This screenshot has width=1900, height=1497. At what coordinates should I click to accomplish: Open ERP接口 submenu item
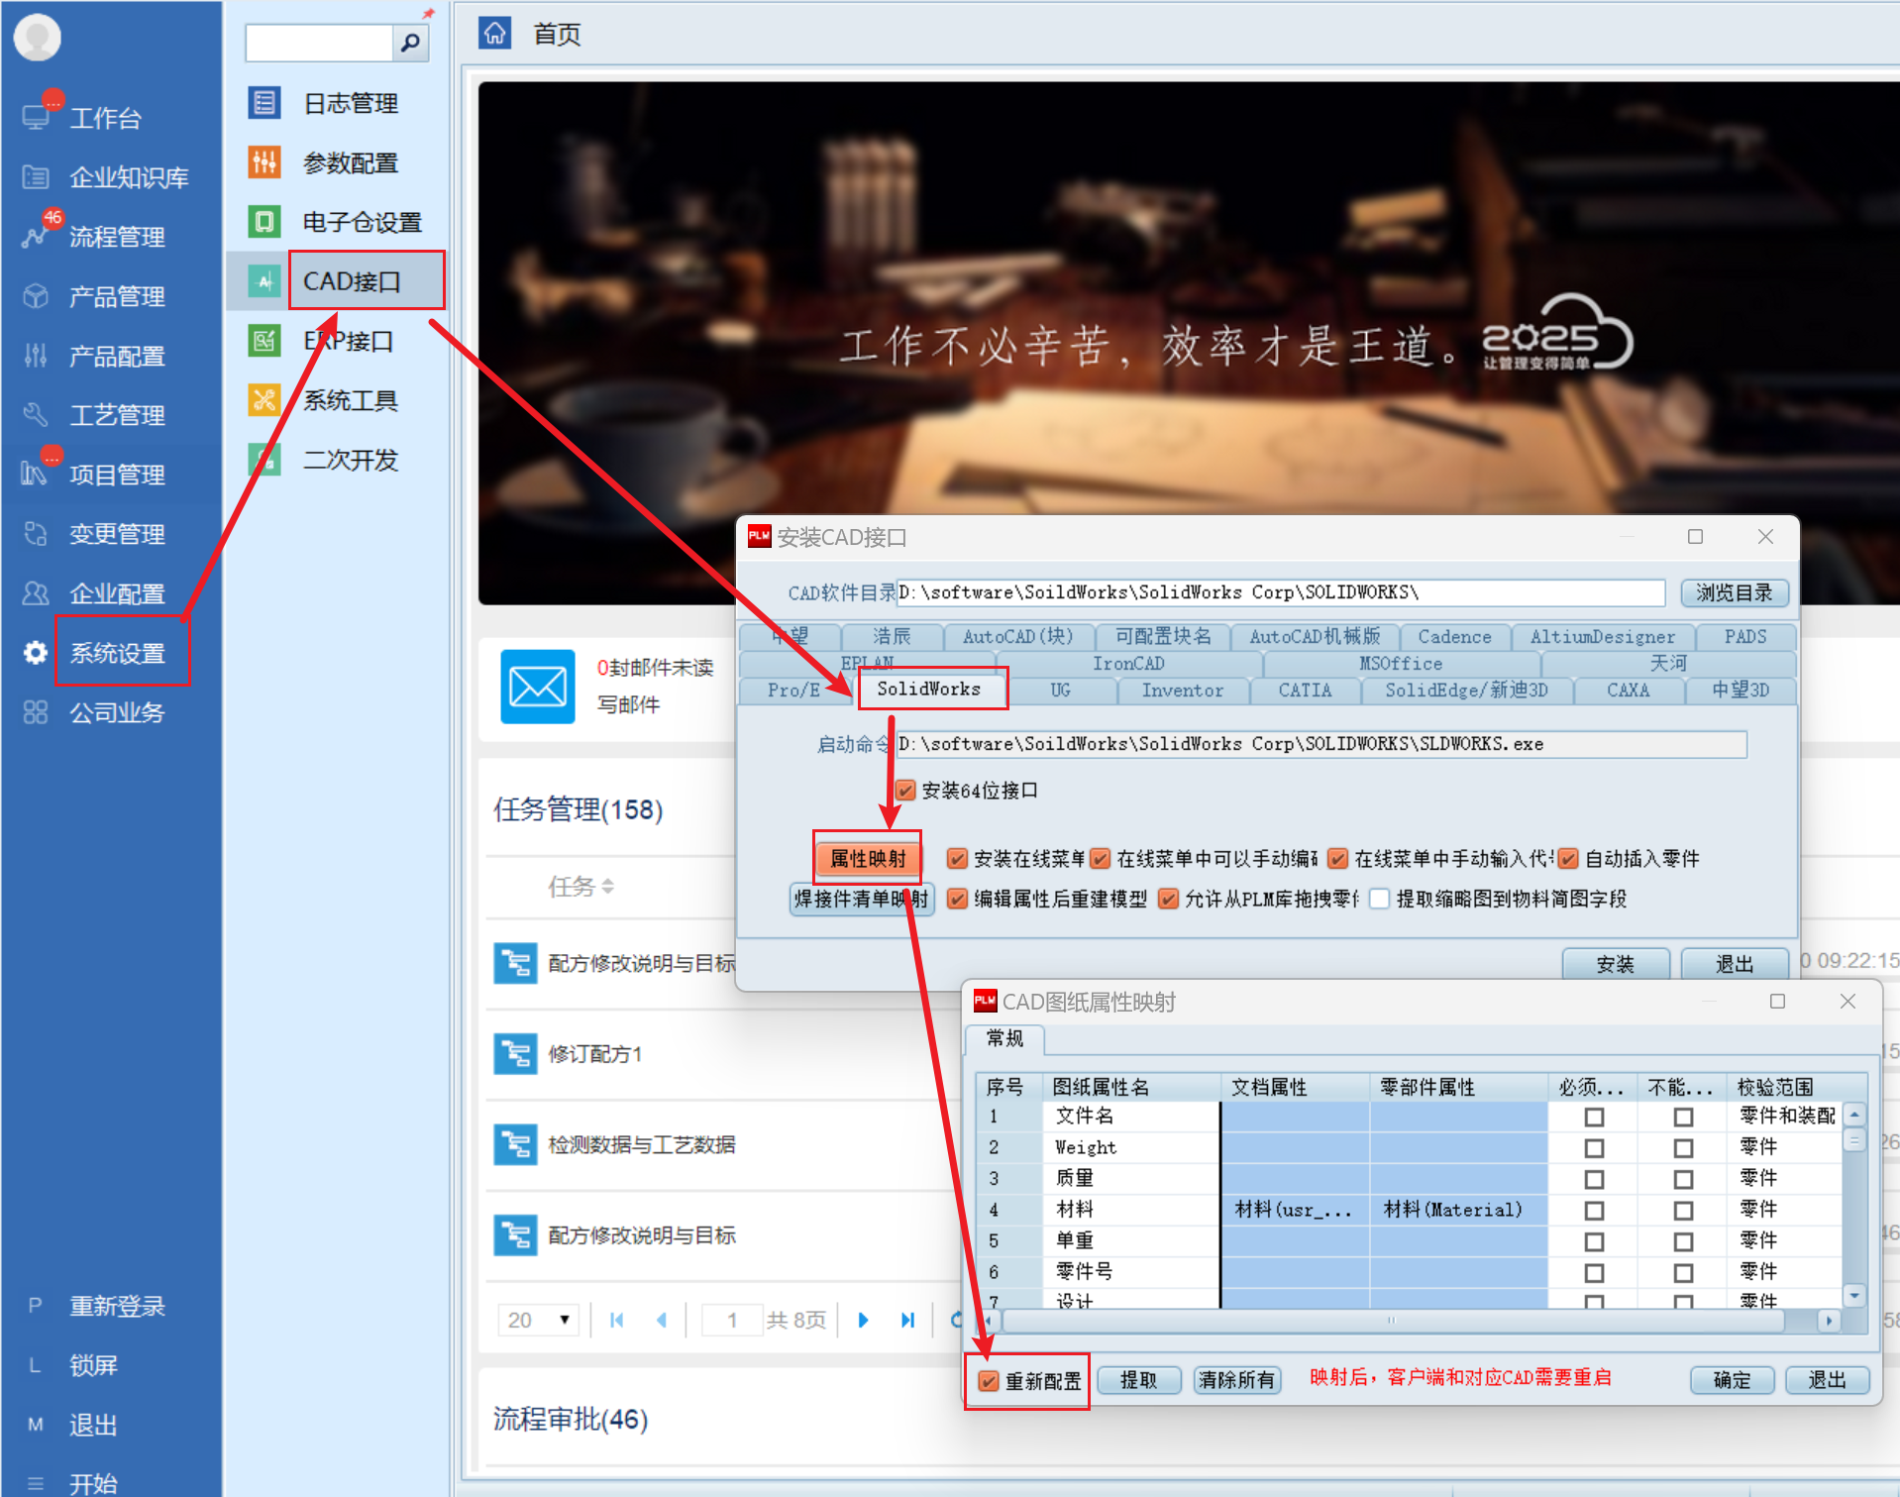pyautogui.click(x=348, y=341)
